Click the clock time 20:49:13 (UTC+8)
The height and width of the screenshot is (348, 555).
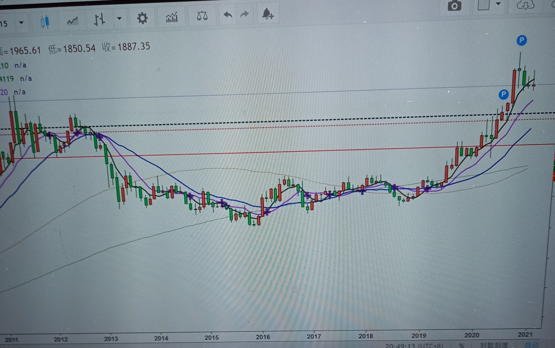414,345
